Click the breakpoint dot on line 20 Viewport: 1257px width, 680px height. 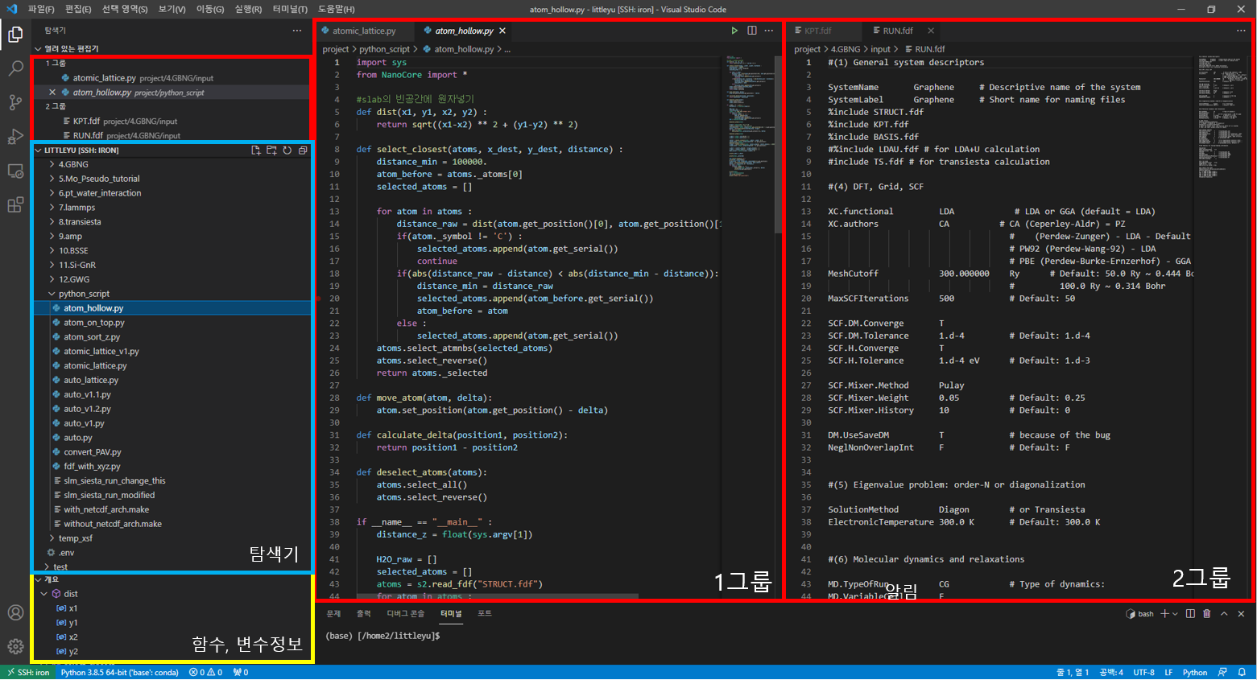coord(319,299)
